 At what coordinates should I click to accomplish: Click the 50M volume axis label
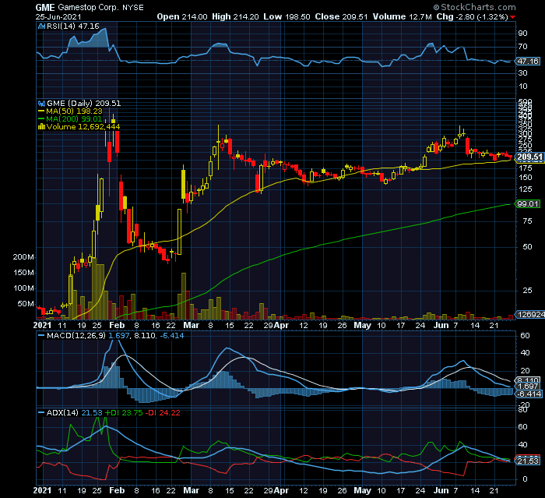pos(26,304)
